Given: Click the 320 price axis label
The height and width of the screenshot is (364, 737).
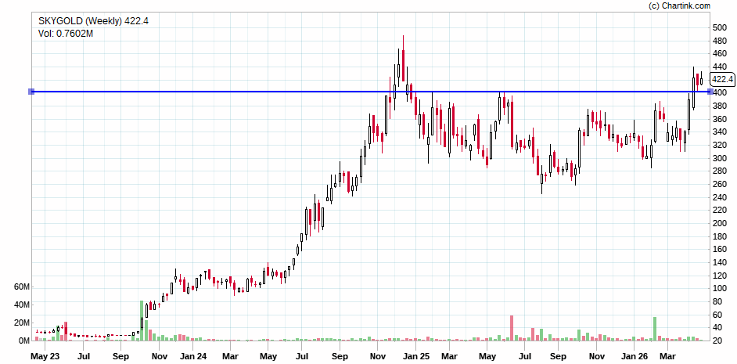Looking at the screenshot, I should coord(720,146).
